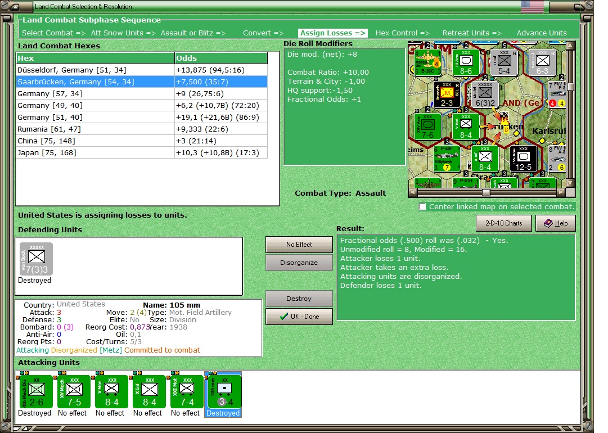This screenshot has width=608, height=433.
Task: Click the Hex column header
Action: tap(96, 58)
